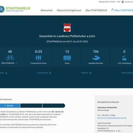Select the second week progress segment
This screenshot has width=133, height=133.
pyautogui.click(x=31, y=106)
